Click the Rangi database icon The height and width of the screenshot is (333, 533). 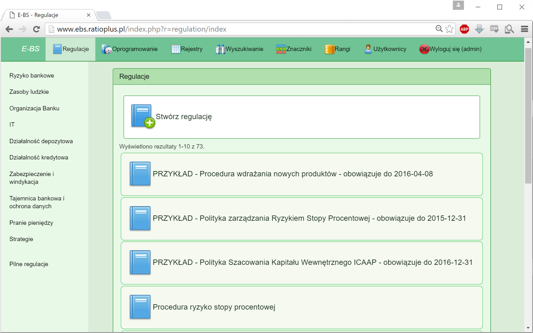tap(329, 49)
